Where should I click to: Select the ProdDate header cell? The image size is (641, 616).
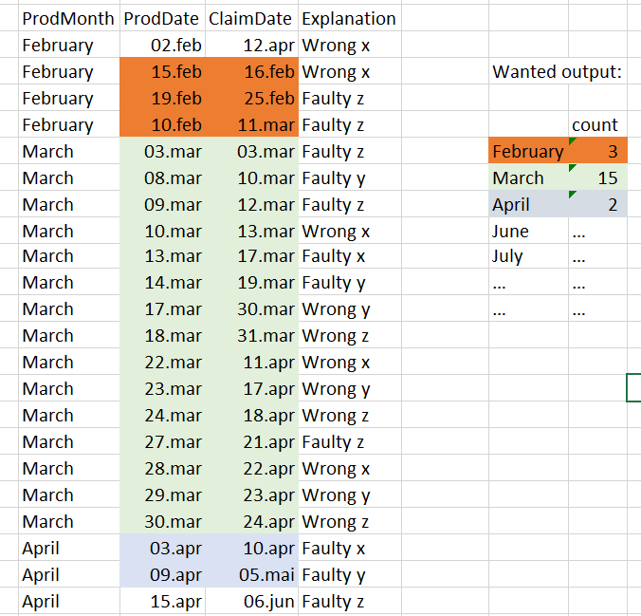pyautogui.click(x=162, y=18)
